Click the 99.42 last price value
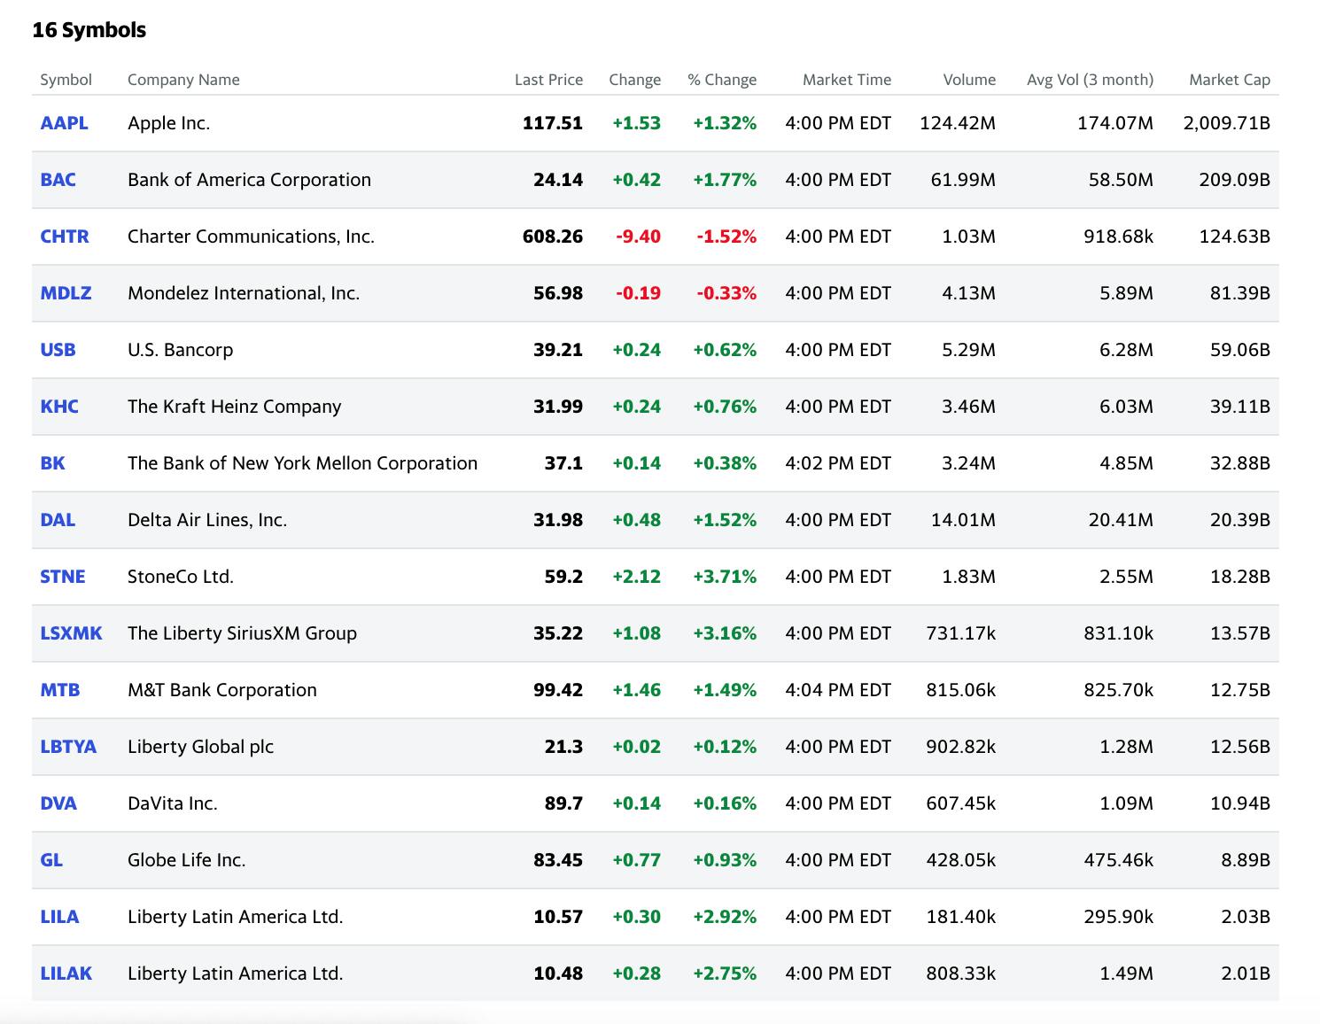The width and height of the screenshot is (1320, 1024). (x=558, y=690)
